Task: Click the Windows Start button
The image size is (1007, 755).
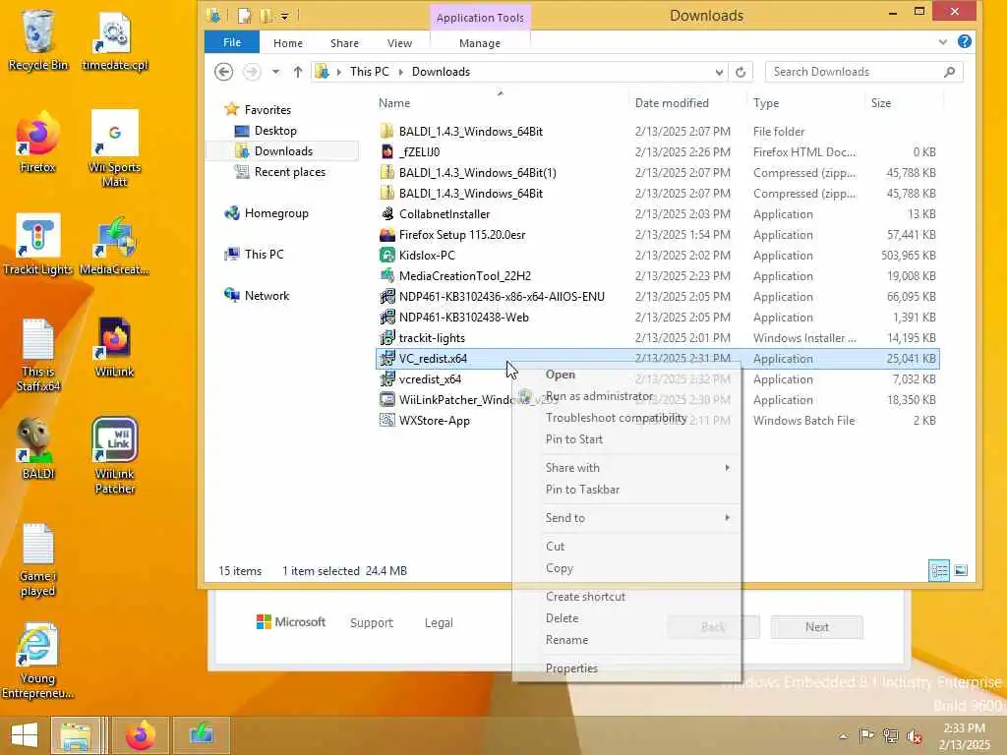Action: coord(24,735)
